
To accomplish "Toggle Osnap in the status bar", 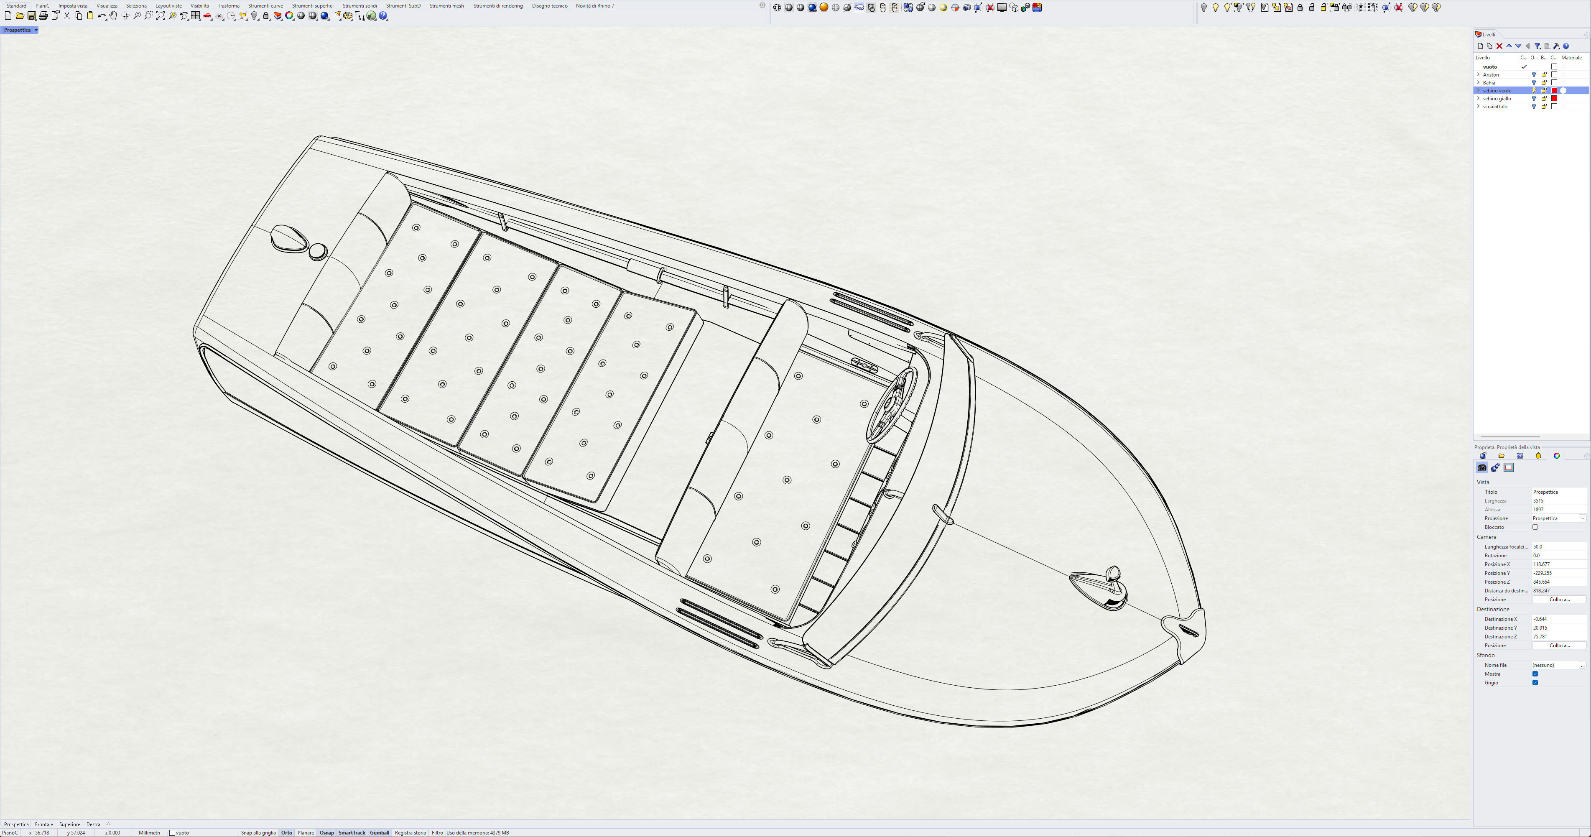I will pyautogui.click(x=327, y=833).
